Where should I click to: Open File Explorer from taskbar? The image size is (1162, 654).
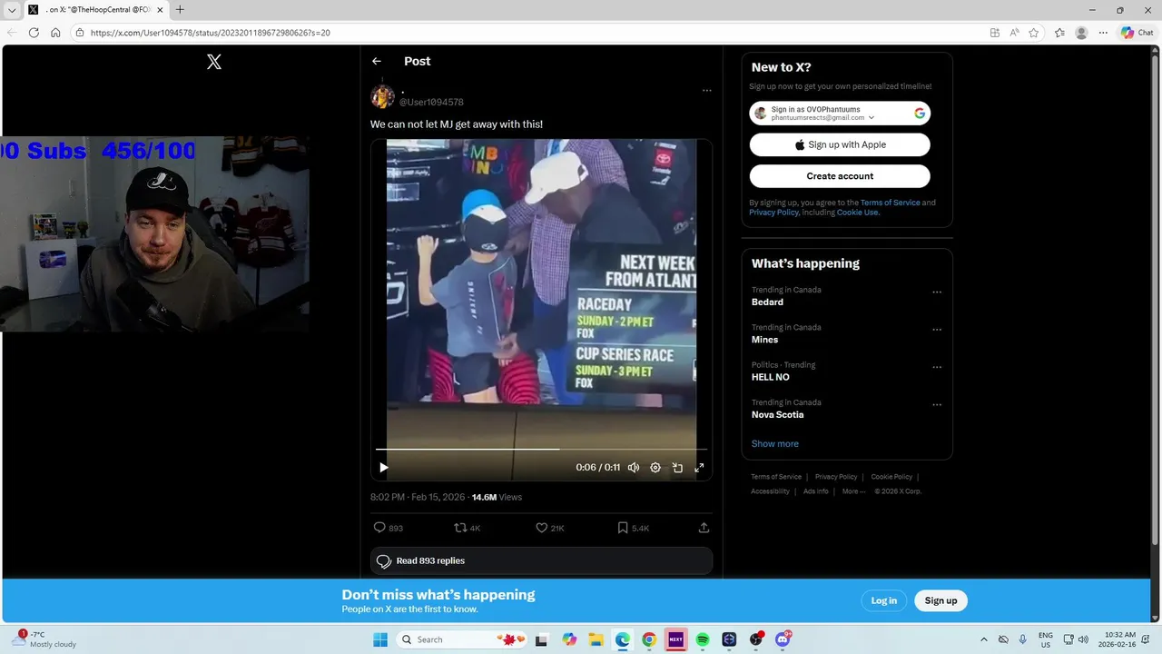tap(596, 639)
